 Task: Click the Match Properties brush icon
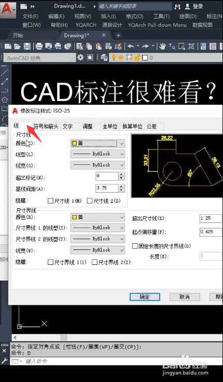(x=108, y=46)
